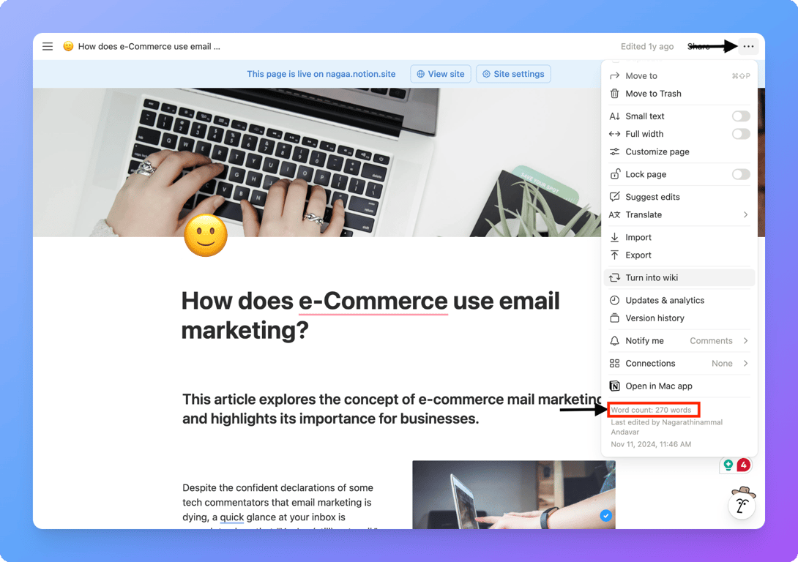Image resolution: width=798 pixels, height=562 pixels.
Task: Click the Site settings button
Action: pyautogui.click(x=513, y=74)
